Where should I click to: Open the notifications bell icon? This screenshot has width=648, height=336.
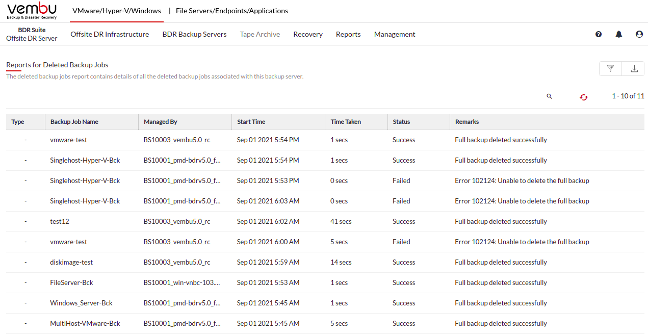tap(619, 34)
